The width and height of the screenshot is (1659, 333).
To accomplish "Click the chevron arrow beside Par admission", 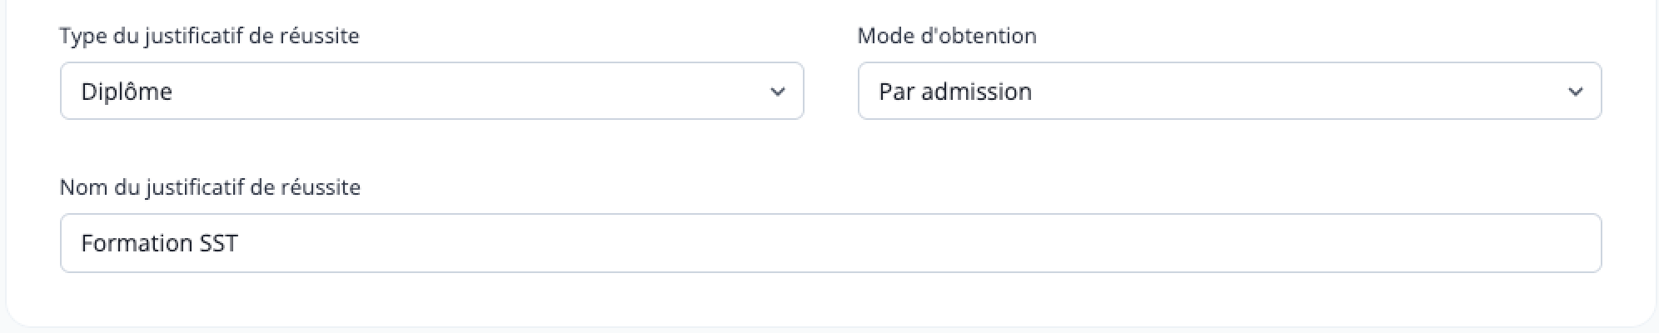I will 1575,92.
